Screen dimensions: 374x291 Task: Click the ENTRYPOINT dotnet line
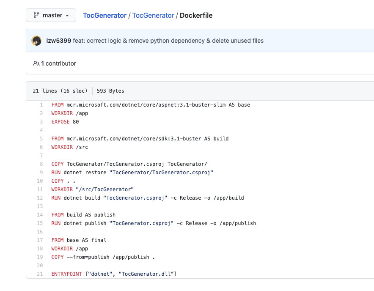click(114, 274)
